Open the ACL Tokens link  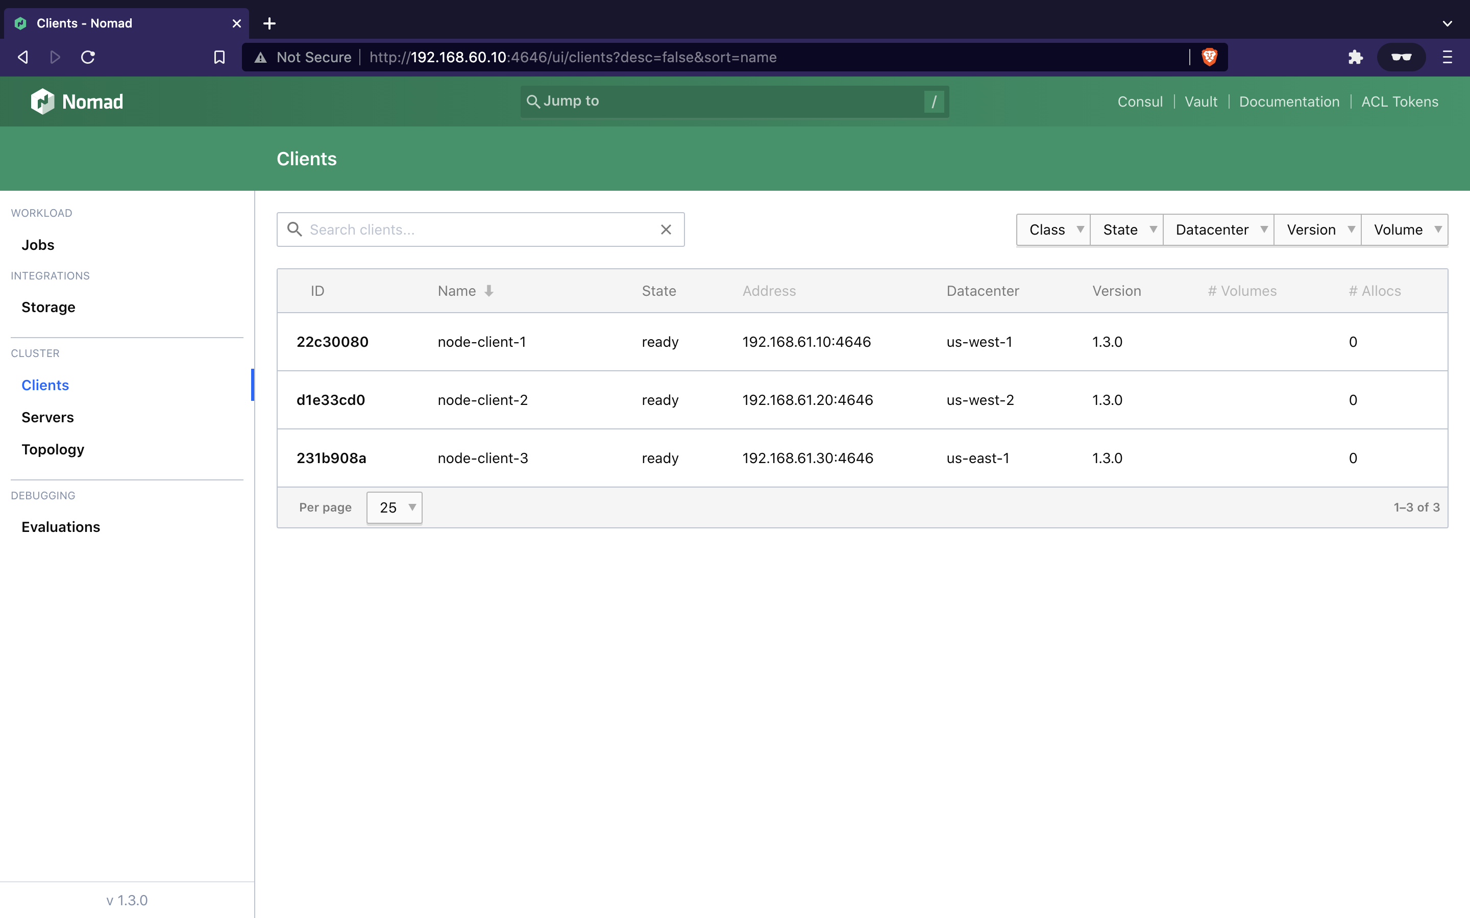pyautogui.click(x=1400, y=101)
